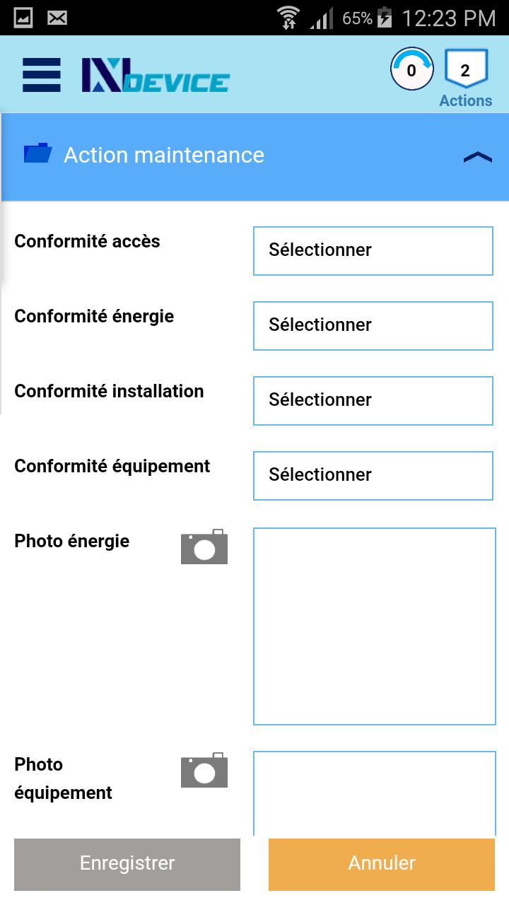Tap the blue folder icon beside Action maintenance
Image resolution: width=509 pixels, height=905 pixels.
[x=37, y=153]
